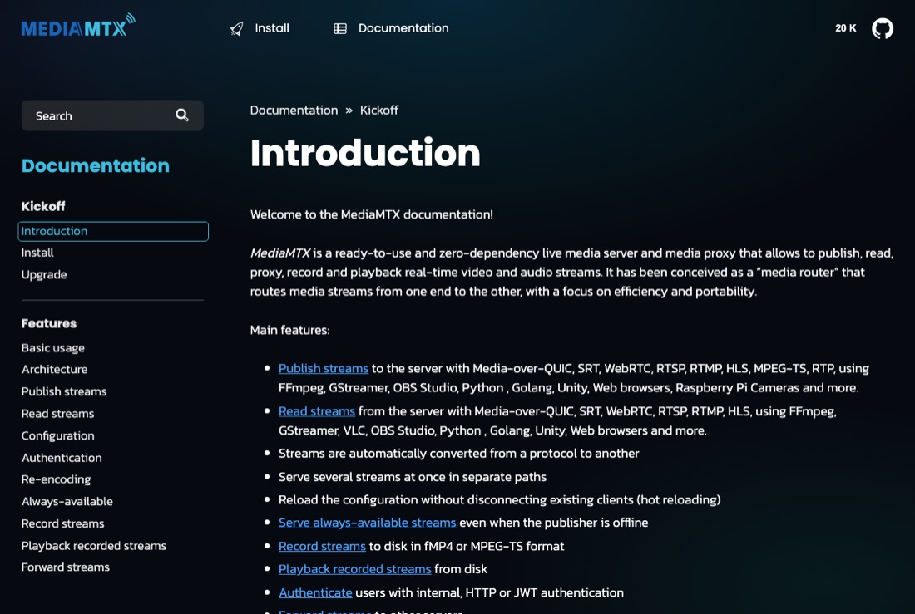The height and width of the screenshot is (614, 915).
Task: Open Install page in Kickoff sidebar
Action: (37, 253)
